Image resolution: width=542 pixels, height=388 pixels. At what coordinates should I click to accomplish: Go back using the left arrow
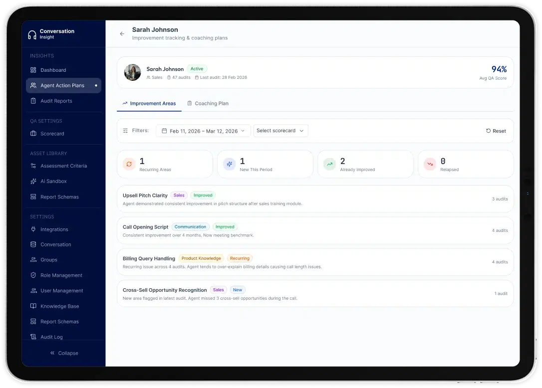pyautogui.click(x=122, y=34)
